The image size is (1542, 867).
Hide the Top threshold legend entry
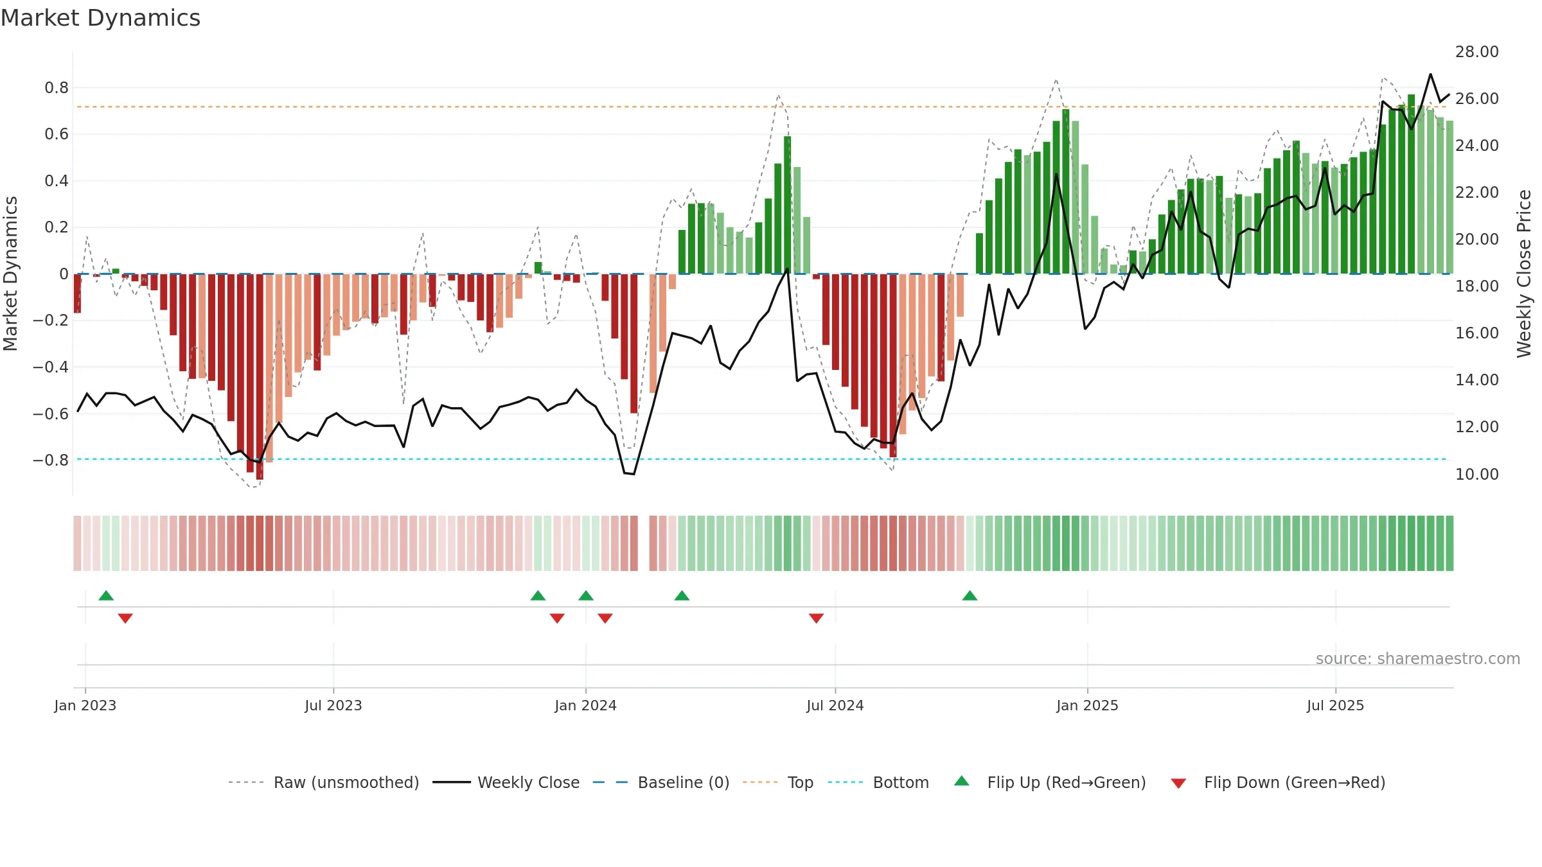(x=778, y=782)
